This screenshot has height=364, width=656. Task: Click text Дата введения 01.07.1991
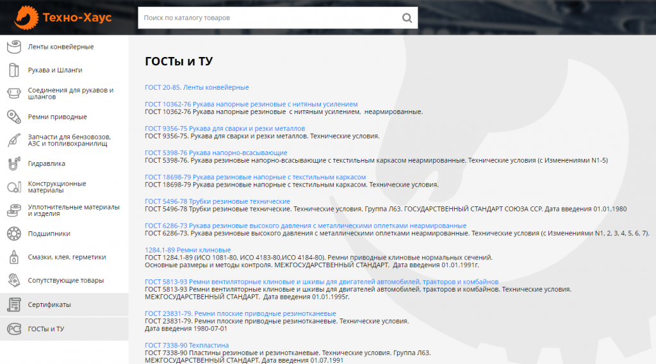[302, 360]
